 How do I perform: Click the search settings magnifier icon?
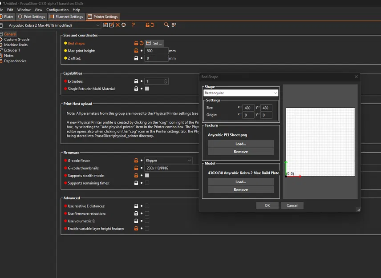pos(166,25)
